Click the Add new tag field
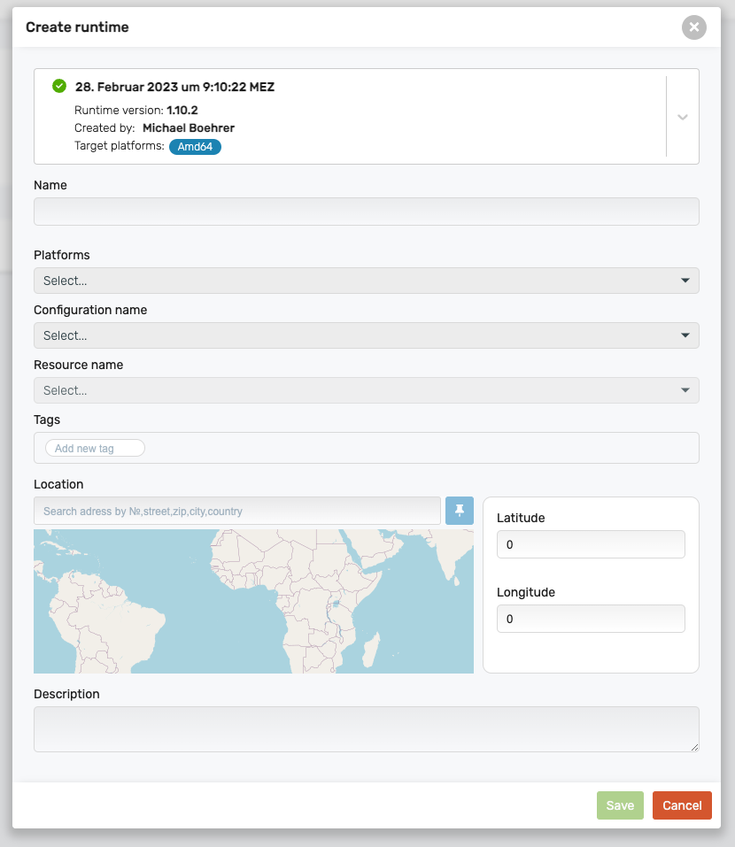 95,449
